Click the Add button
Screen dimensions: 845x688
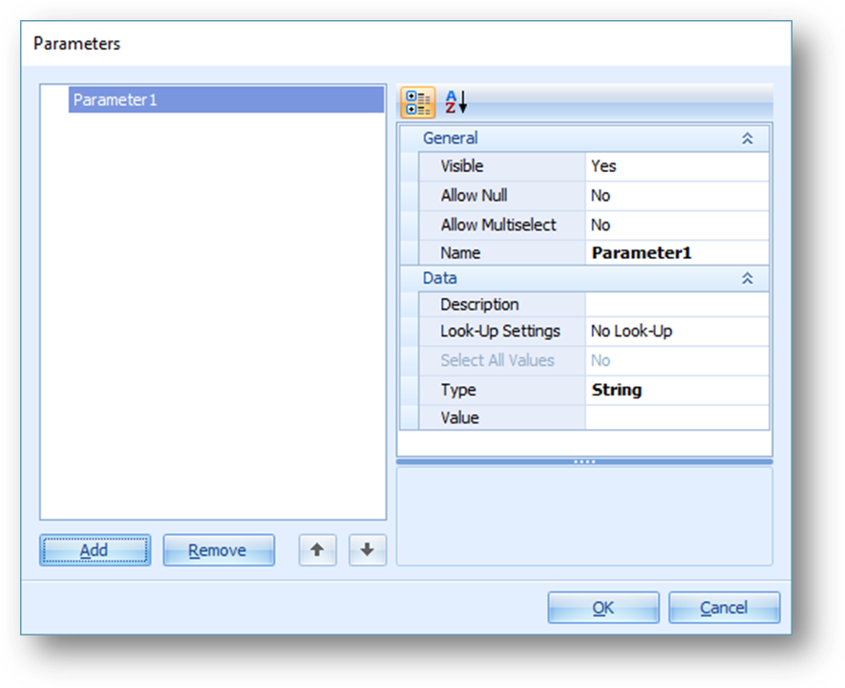[95, 550]
